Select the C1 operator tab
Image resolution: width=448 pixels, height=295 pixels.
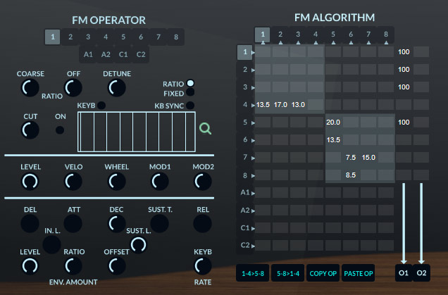[123, 54]
